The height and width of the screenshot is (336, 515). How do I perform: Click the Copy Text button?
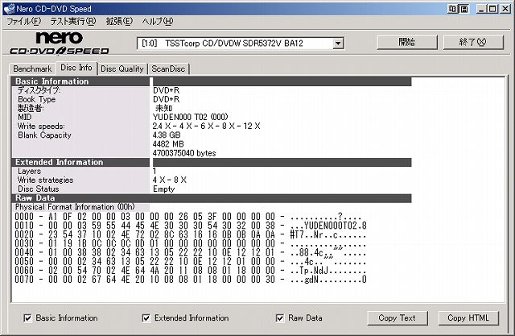[397, 318]
